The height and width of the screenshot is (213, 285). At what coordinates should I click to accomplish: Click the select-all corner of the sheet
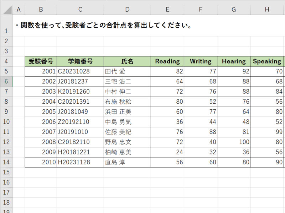(6, 9)
